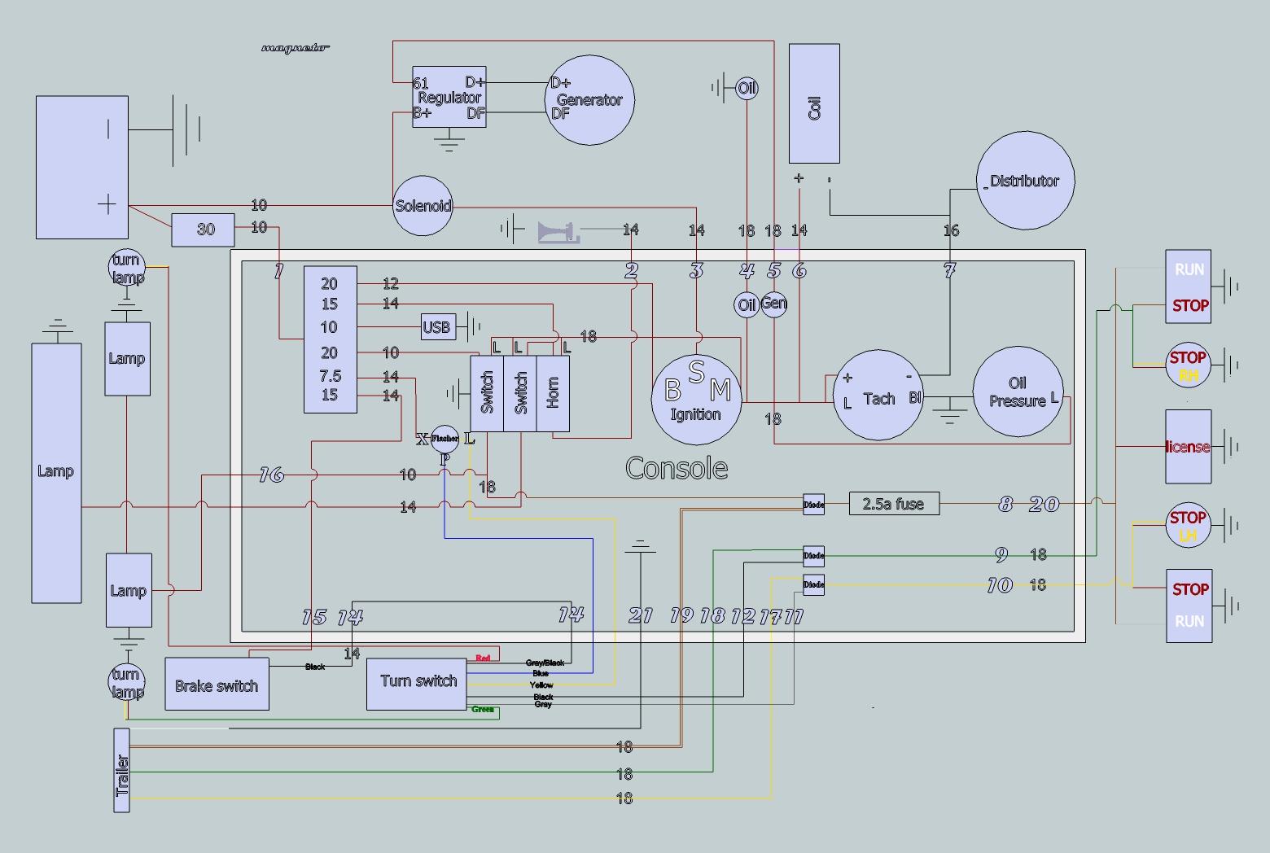Click the 16 wire label near Distributor
This screenshot has width=1270, height=853.
951,231
